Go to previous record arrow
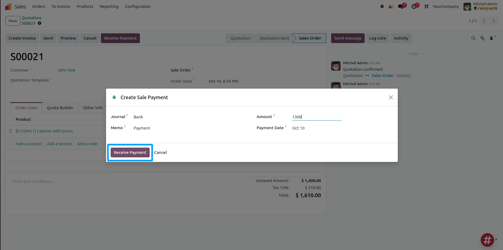The width and height of the screenshot is (503, 250). click(484, 21)
